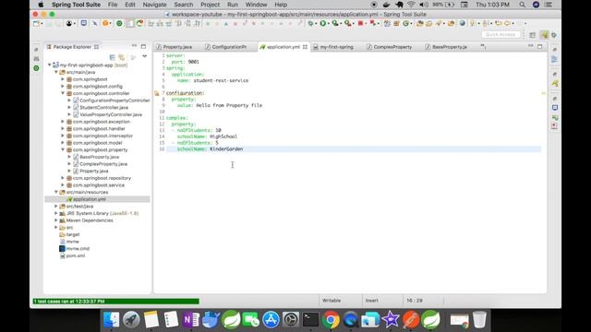
Task: Open Spotlight search in the menu bar
Action: coord(522,5)
